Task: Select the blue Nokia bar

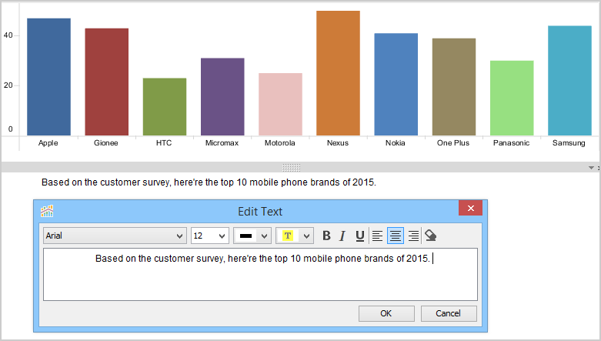Action: tap(396, 85)
